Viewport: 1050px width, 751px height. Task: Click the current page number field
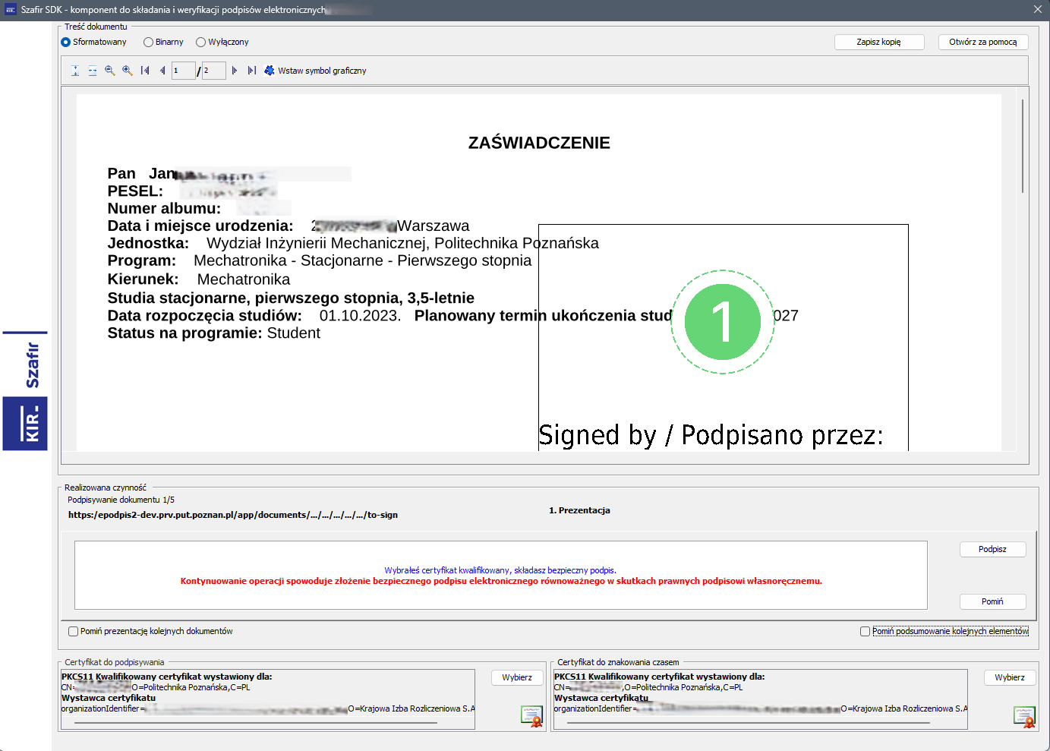183,71
